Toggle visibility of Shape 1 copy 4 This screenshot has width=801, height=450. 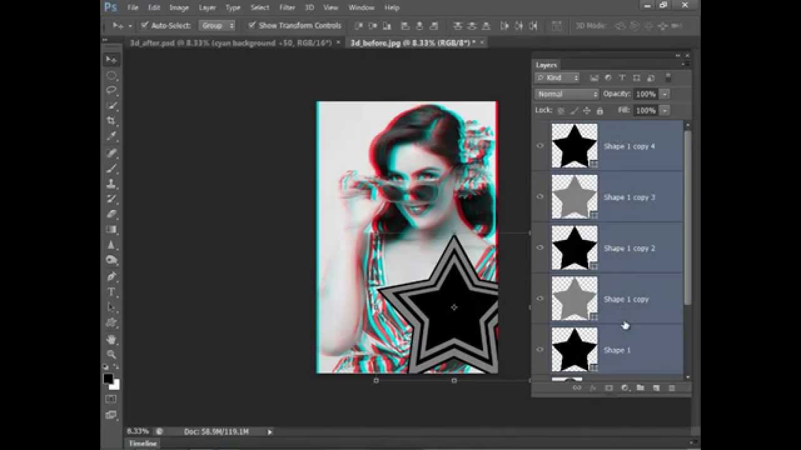539,146
